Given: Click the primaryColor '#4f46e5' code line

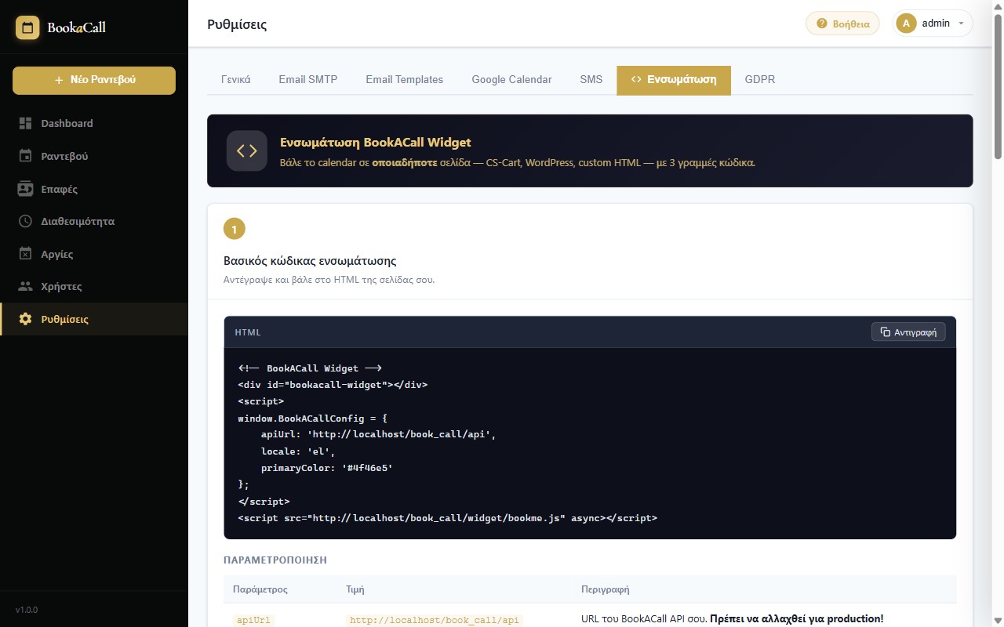Looking at the screenshot, I should (327, 468).
